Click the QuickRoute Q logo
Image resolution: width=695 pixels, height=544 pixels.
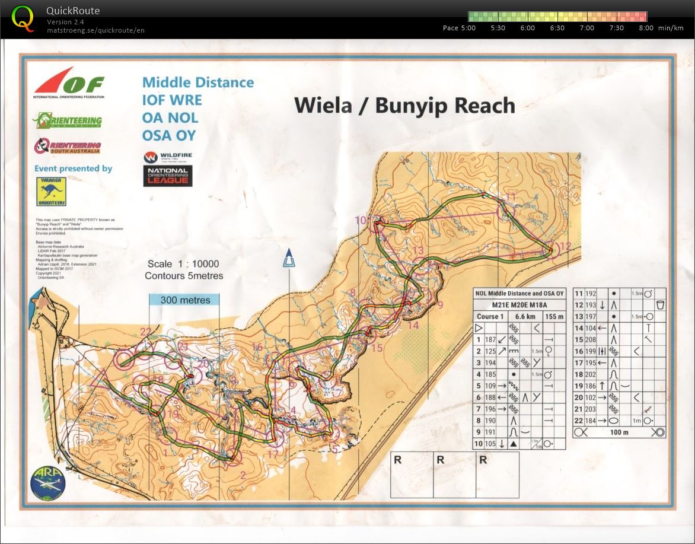(x=23, y=18)
